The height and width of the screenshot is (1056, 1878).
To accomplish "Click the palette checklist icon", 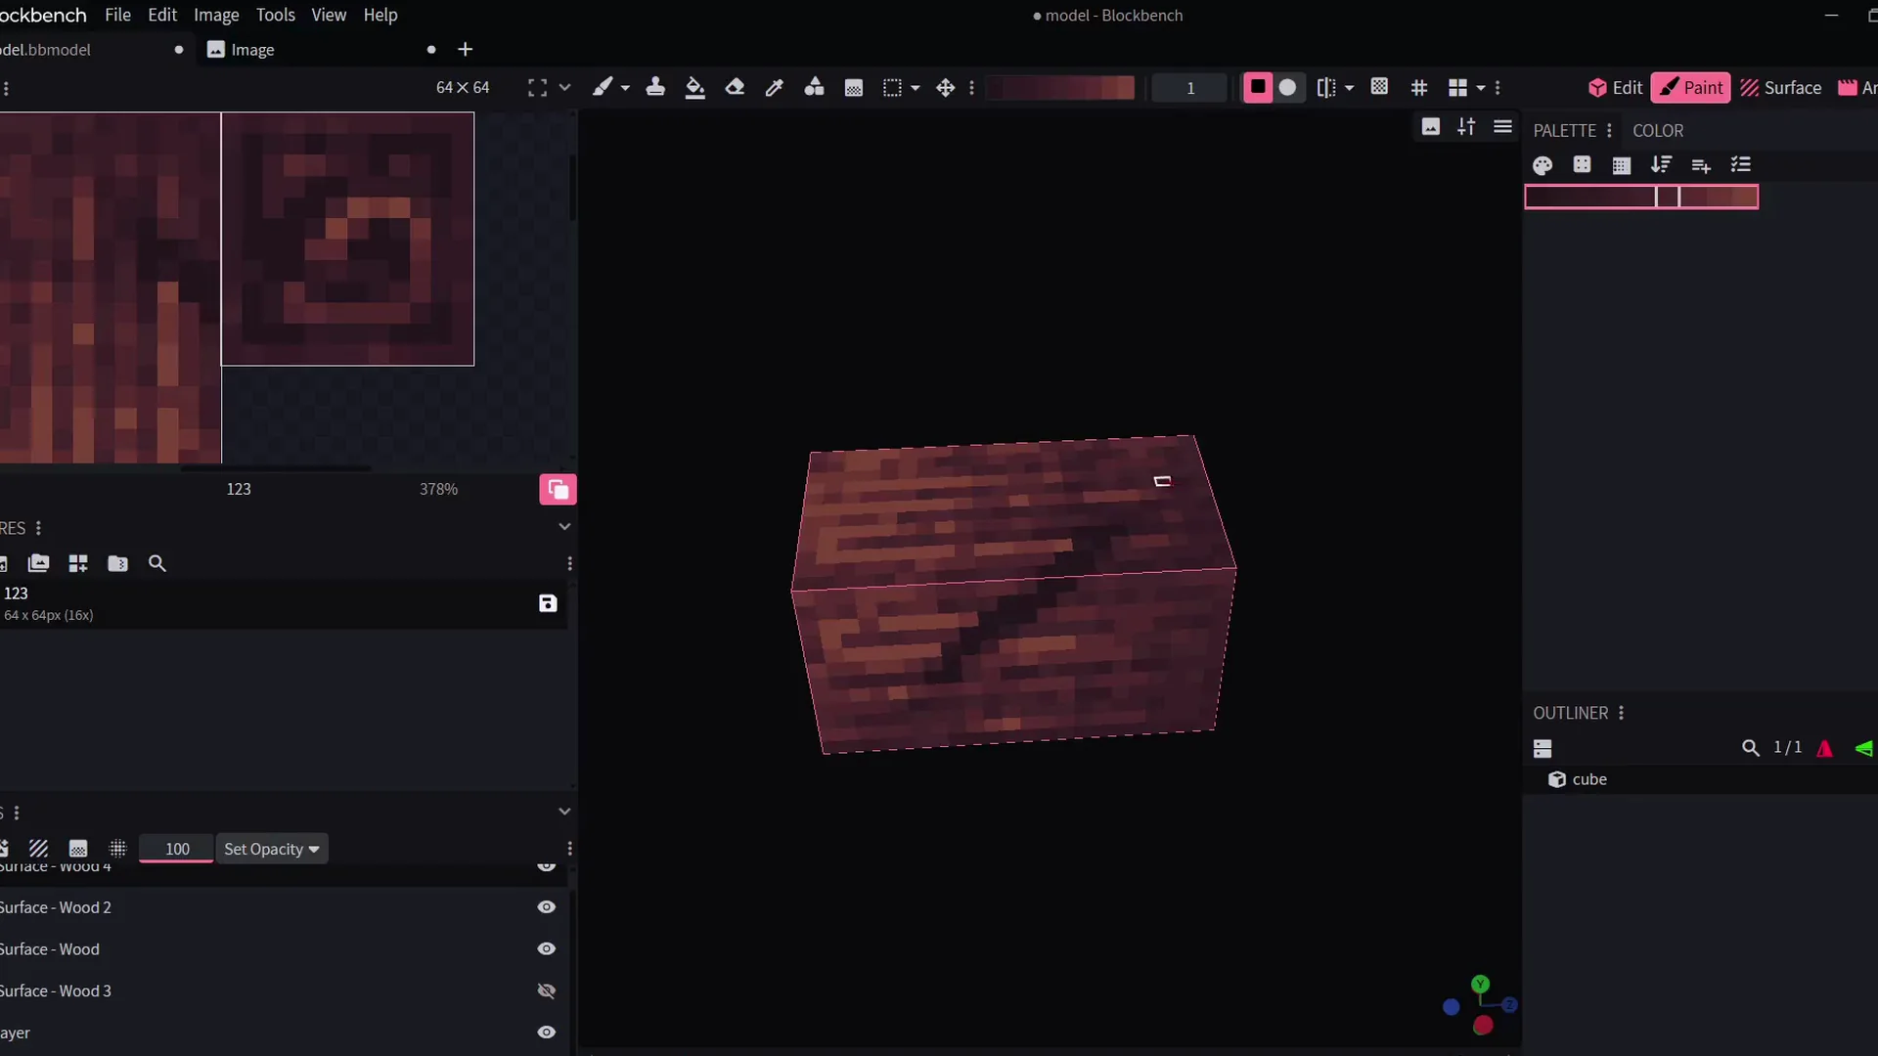I will pos(1740,165).
